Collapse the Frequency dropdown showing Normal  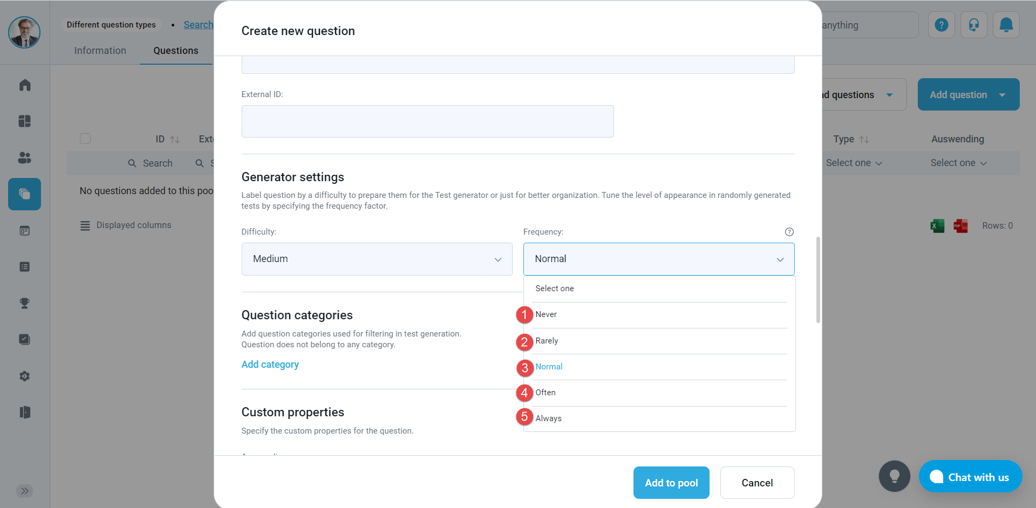pyautogui.click(x=658, y=259)
